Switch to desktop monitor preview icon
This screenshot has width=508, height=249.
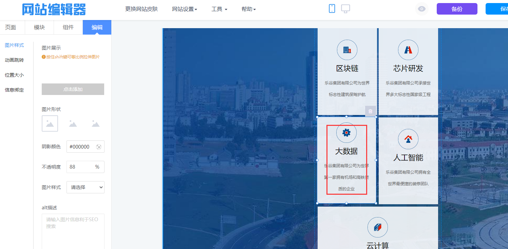click(345, 9)
